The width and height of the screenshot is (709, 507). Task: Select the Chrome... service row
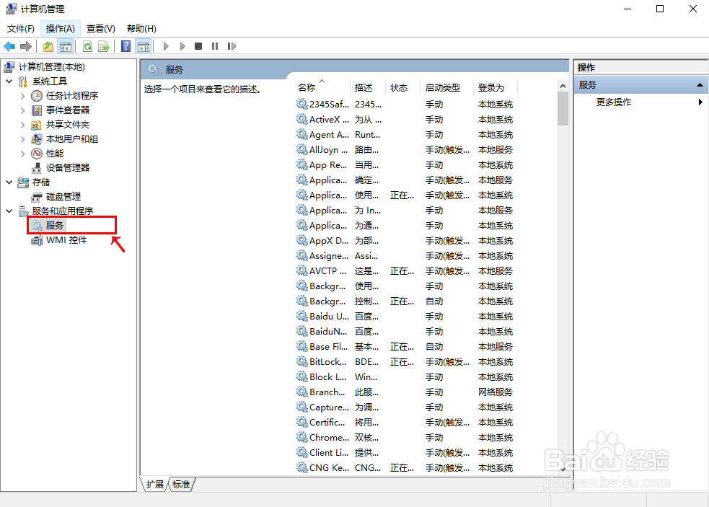(x=406, y=438)
